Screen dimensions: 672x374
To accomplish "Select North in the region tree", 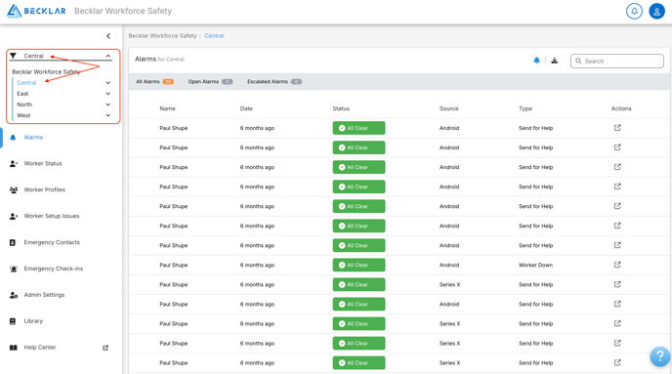I will click(x=24, y=104).
